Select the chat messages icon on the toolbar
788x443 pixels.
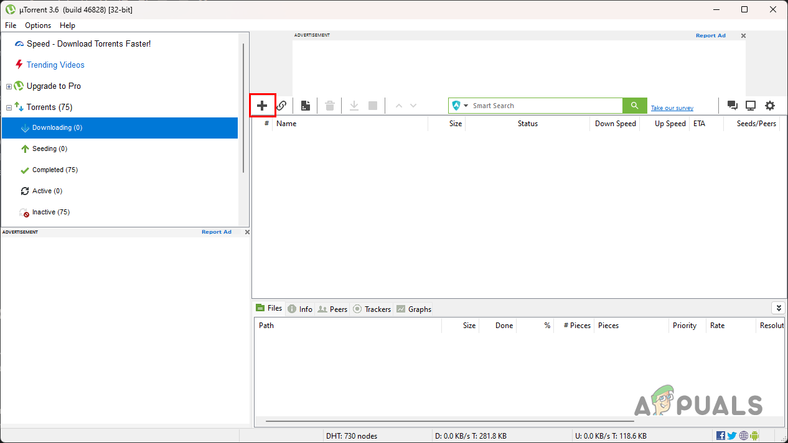733,105
